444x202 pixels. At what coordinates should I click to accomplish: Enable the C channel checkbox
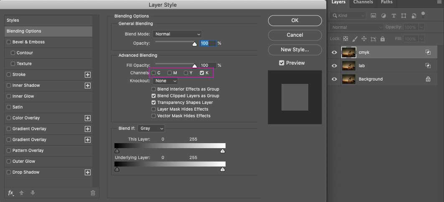pos(154,73)
